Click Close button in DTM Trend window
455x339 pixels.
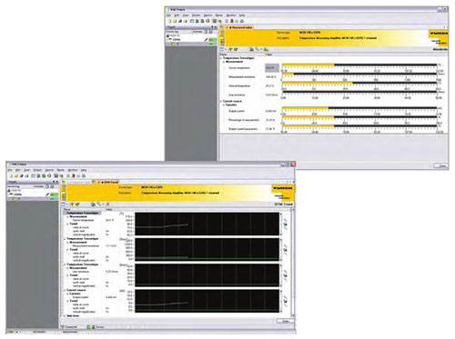coord(285,321)
